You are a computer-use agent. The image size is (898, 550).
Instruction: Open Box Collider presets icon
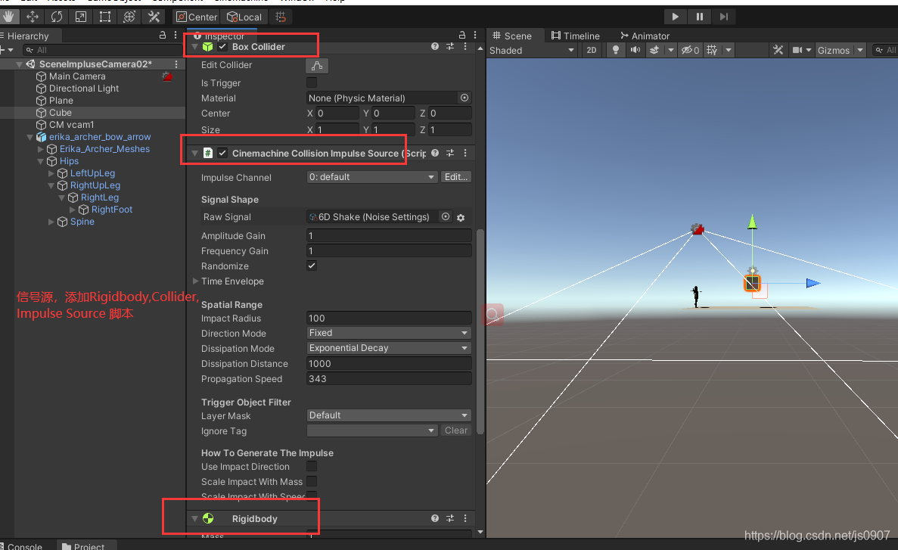point(450,46)
